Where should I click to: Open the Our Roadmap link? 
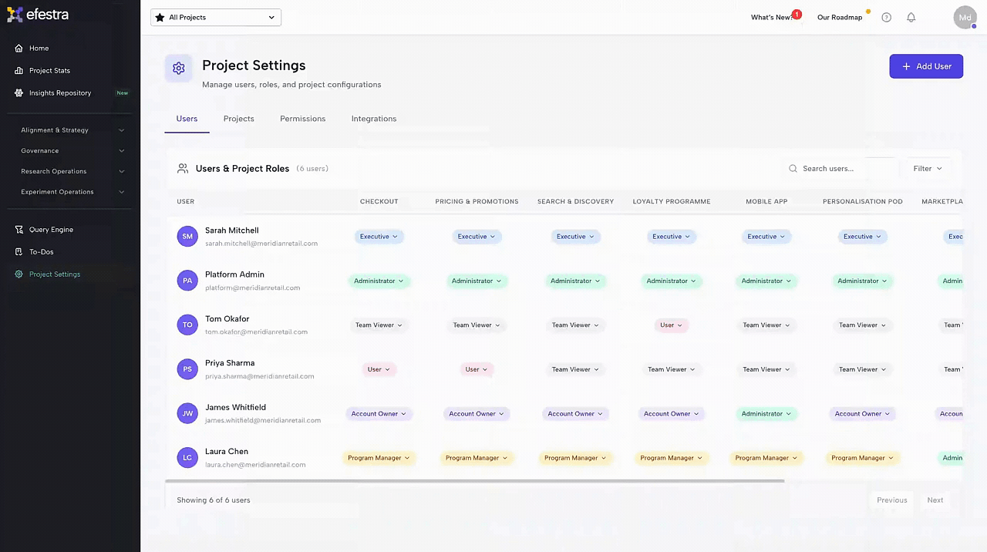pos(840,17)
